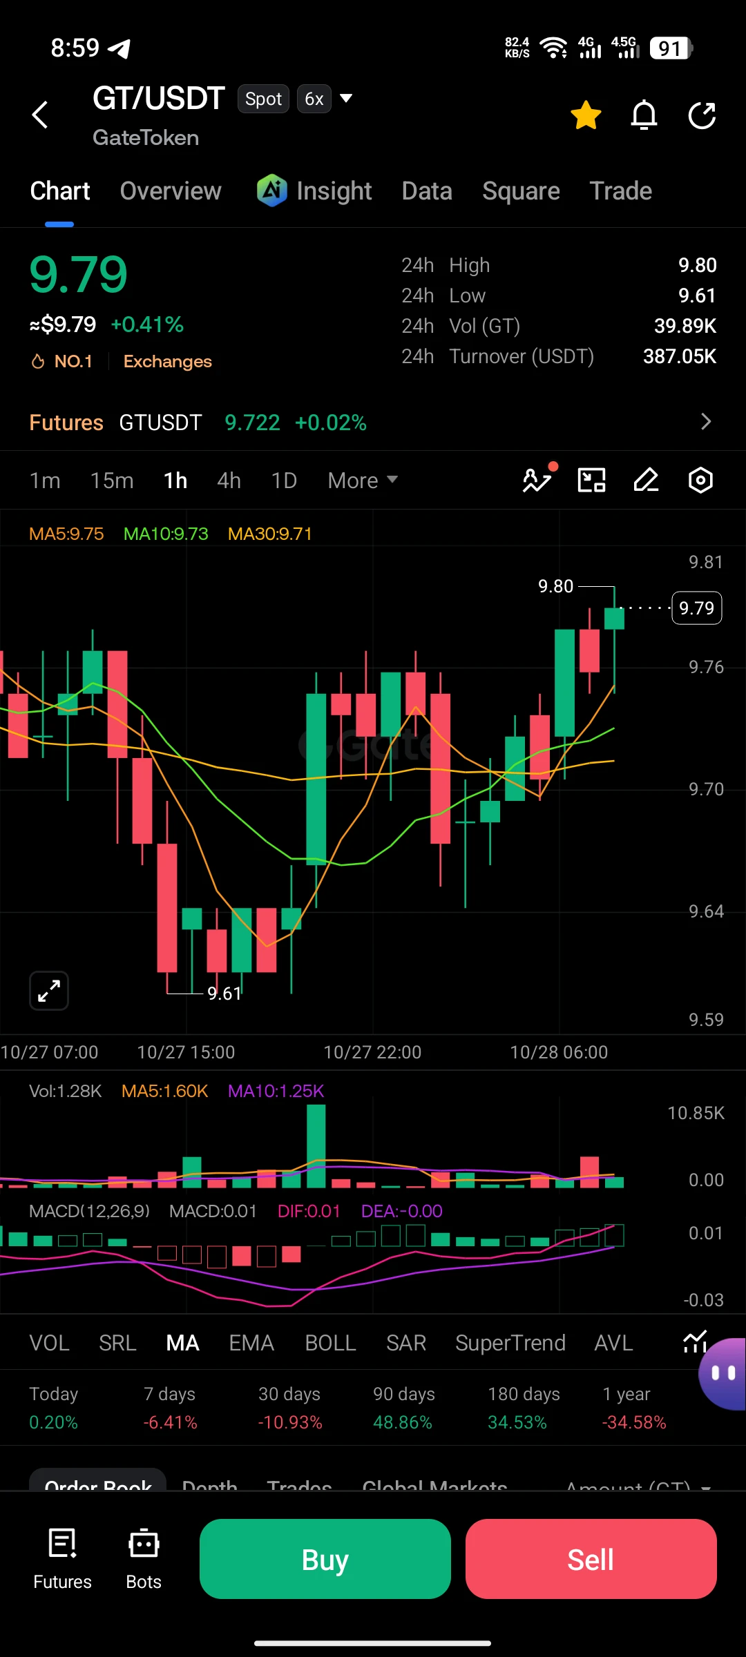Toggle the favorite star for GT/USDT
The width and height of the screenshot is (746, 1657).
tap(586, 115)
